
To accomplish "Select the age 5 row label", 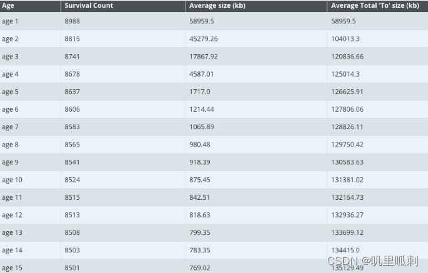I will (x=10, y=92).
